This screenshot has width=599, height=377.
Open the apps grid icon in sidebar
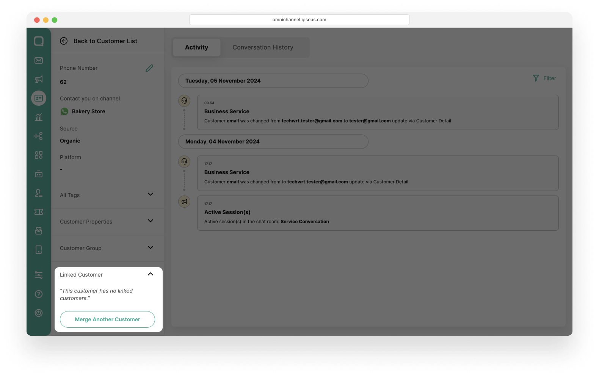(39, 155)
